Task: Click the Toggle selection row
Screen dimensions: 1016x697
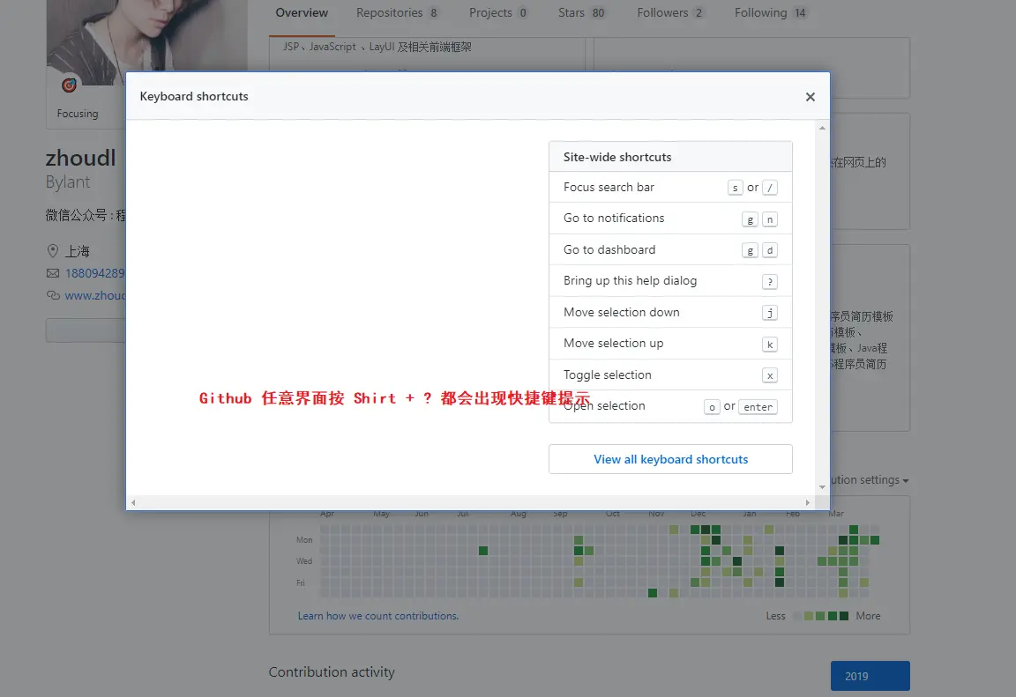Action: pyautogui.click(x=670, y=374)
